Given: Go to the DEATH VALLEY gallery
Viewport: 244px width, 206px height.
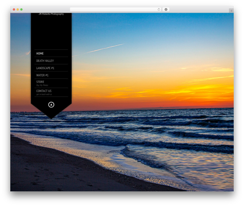Looking at the screenshot, I should [45, 61].
